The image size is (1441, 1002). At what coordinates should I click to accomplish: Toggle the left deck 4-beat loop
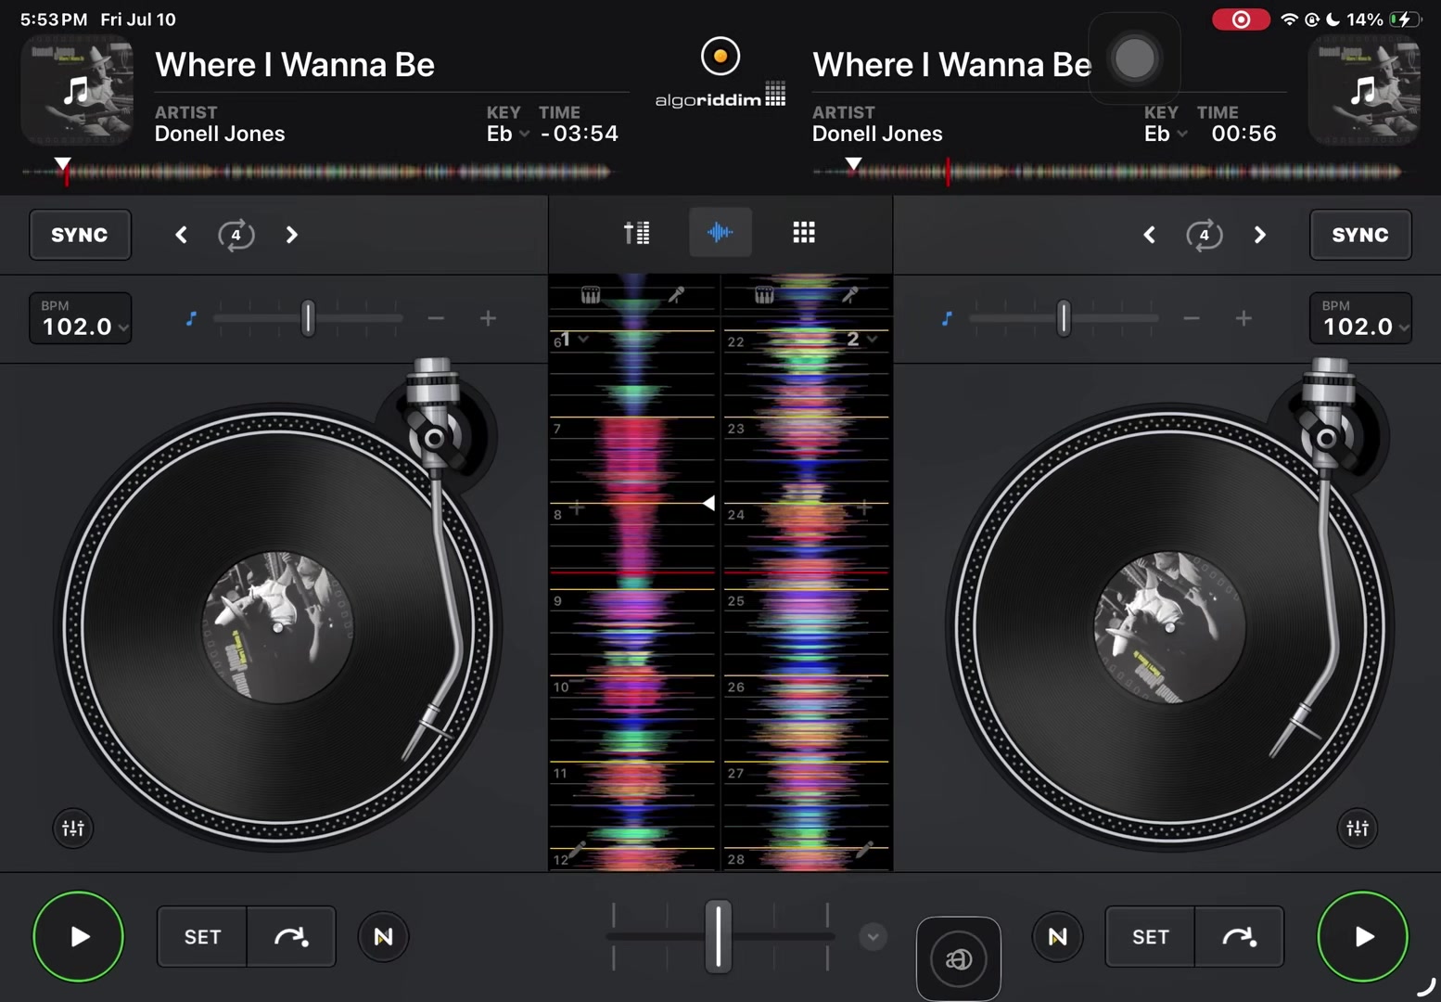click(236, 235)
